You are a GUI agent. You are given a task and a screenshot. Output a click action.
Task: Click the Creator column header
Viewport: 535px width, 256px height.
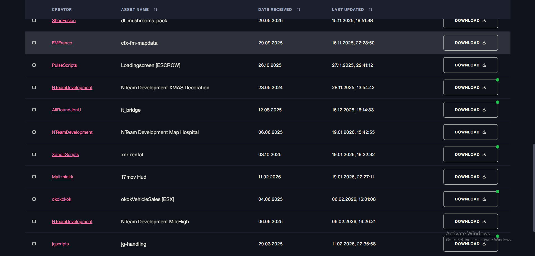62,9
